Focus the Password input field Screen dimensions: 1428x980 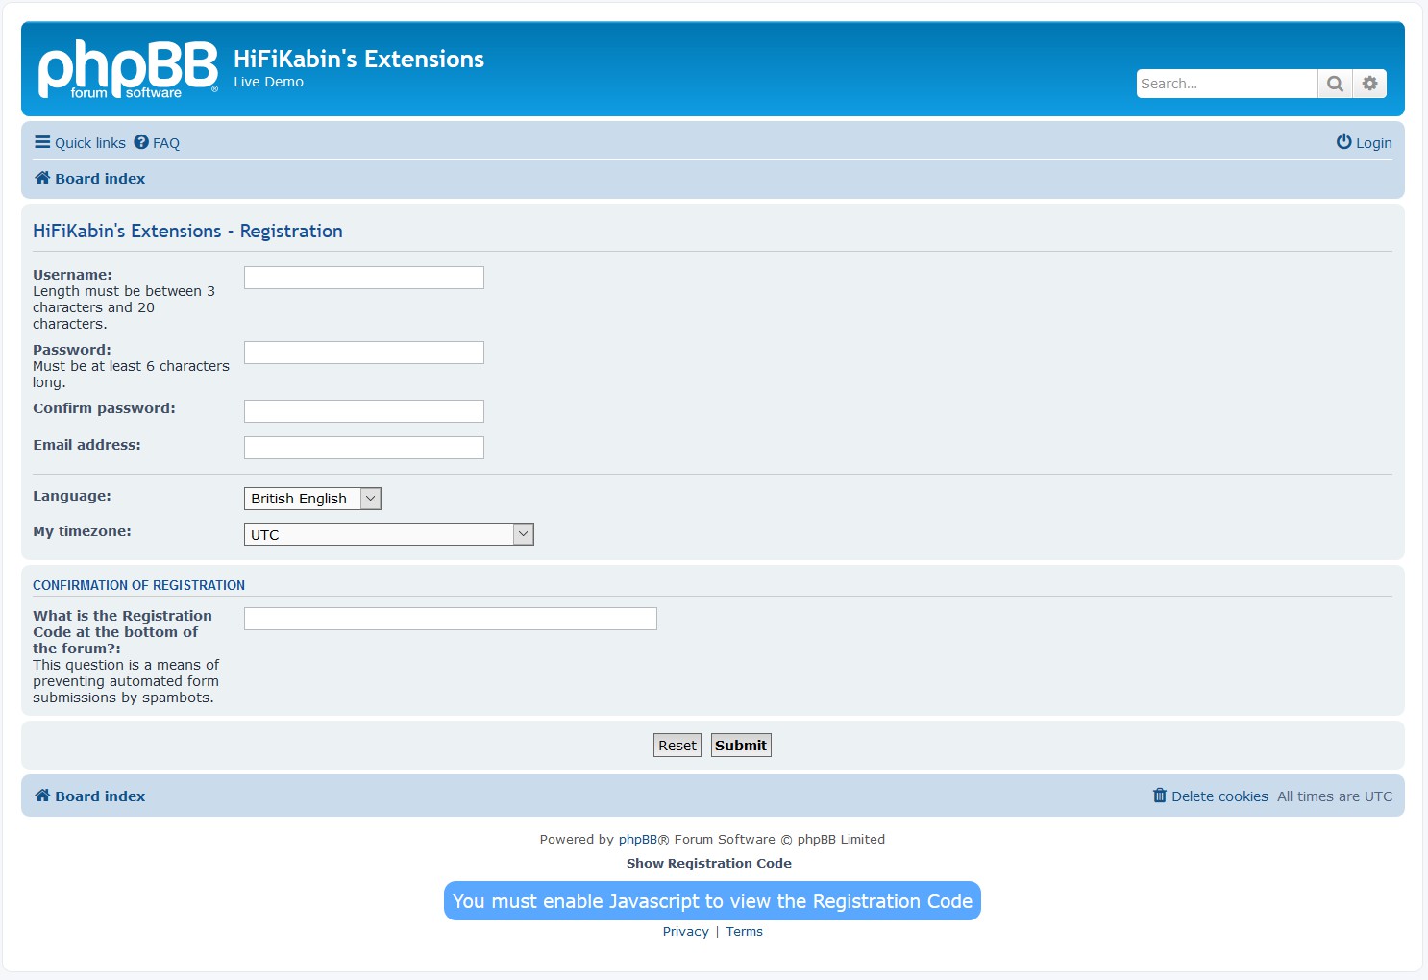click(364, 353)
